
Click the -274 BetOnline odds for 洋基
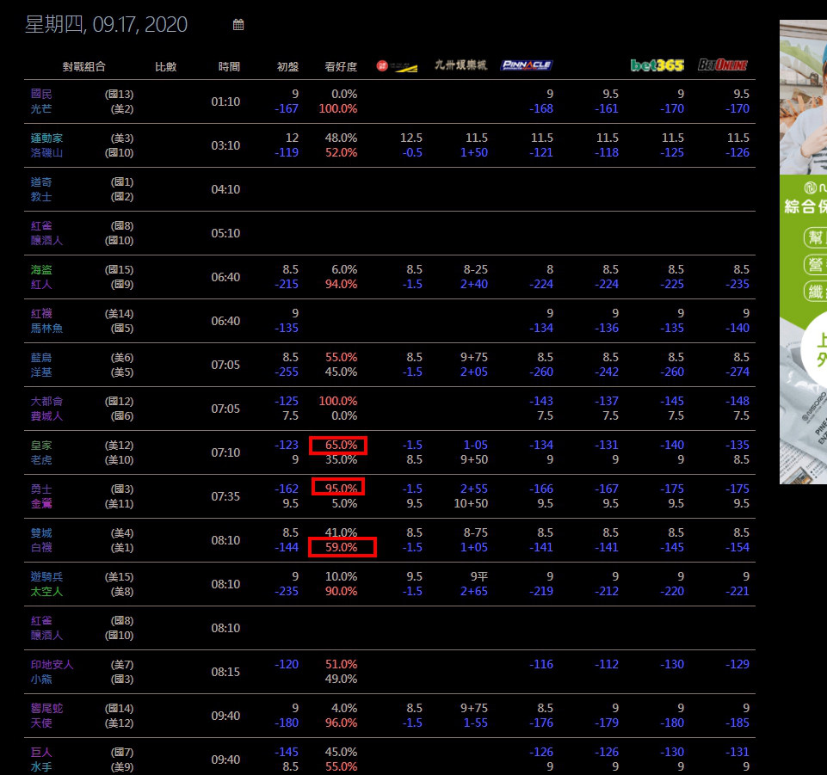(737, 372)
